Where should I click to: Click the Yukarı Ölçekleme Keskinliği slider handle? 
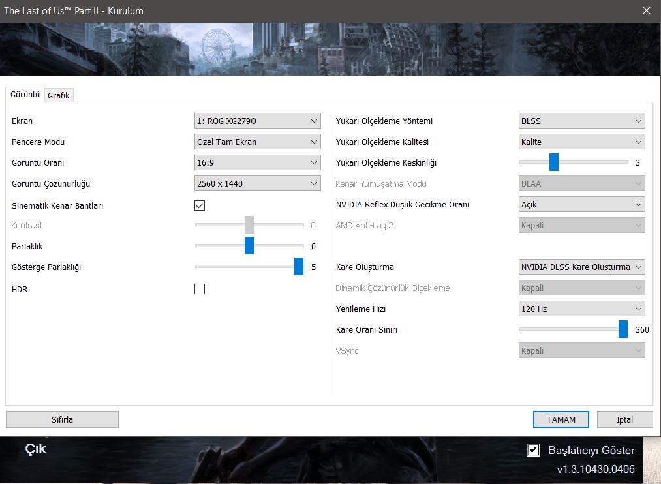click(x=554, y=162)
